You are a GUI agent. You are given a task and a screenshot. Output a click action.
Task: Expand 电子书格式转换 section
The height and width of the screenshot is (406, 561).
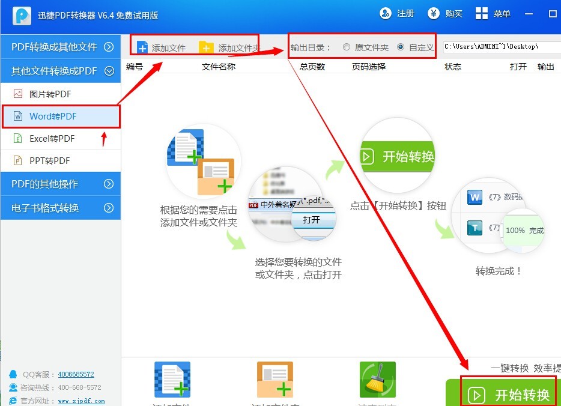point(61,208)
